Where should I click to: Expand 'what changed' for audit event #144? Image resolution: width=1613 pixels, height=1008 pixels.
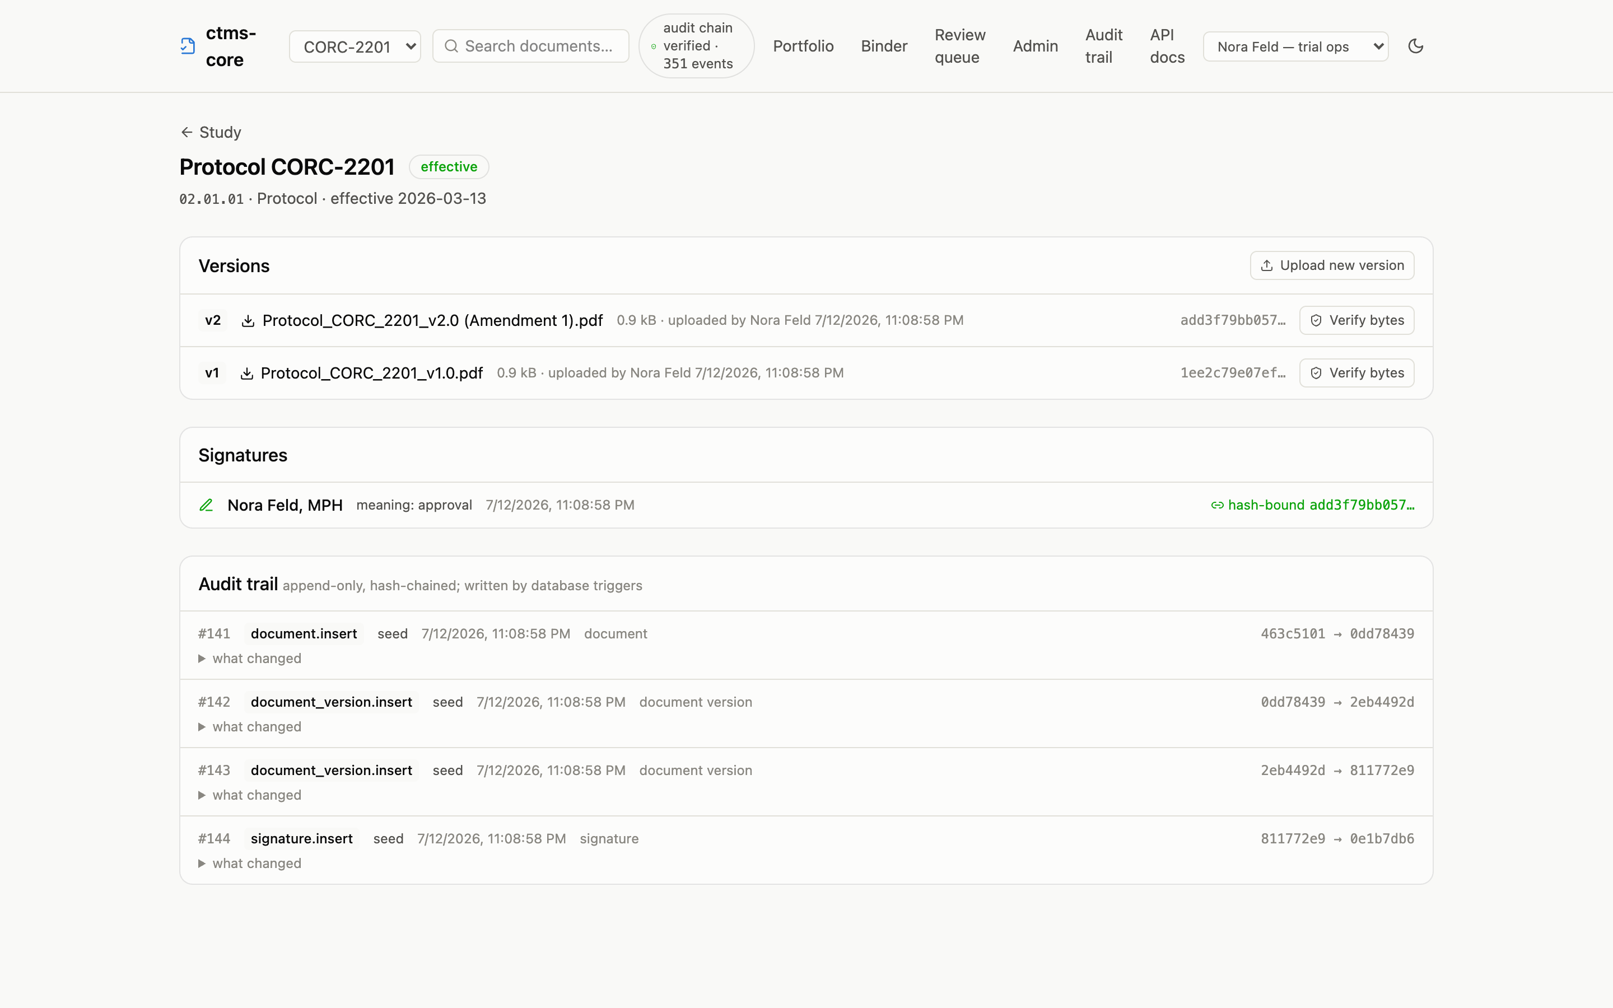coord(250,864)
